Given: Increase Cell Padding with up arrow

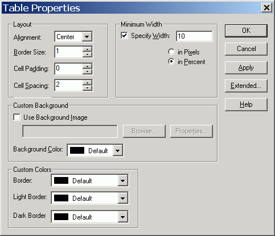Looking at the screenshot, I should [87, 66].
